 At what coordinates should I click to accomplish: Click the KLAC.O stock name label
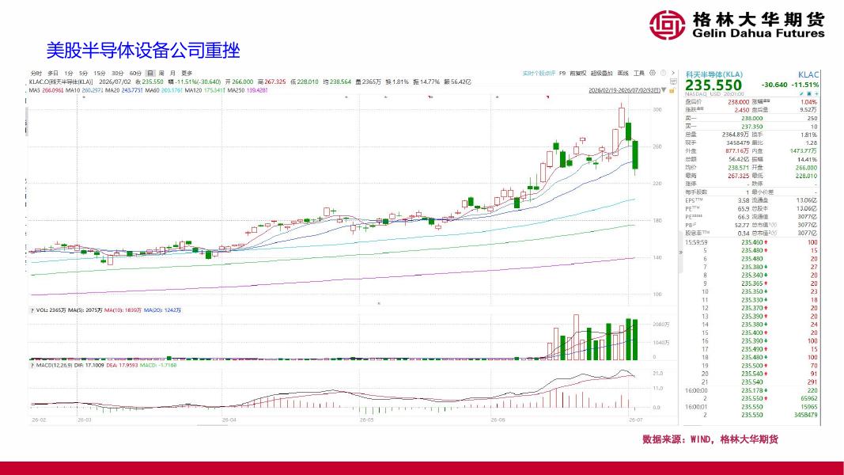(61, 82)
